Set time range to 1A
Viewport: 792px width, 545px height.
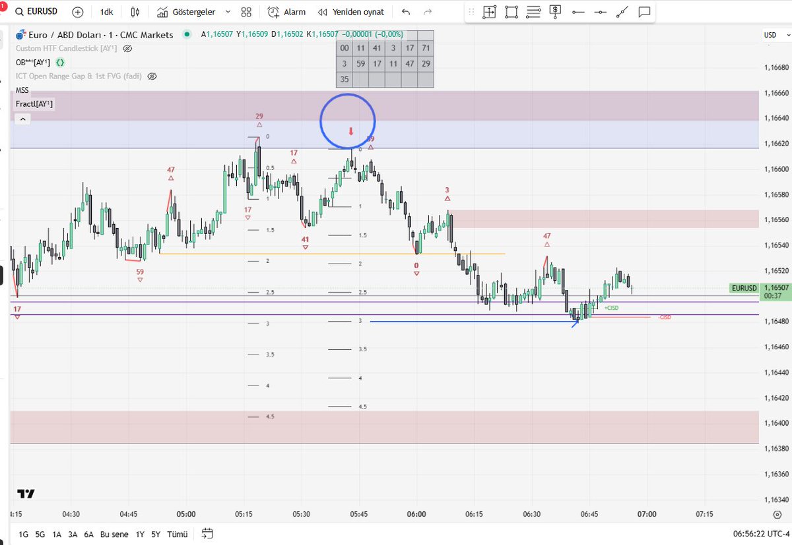[57, 534]
